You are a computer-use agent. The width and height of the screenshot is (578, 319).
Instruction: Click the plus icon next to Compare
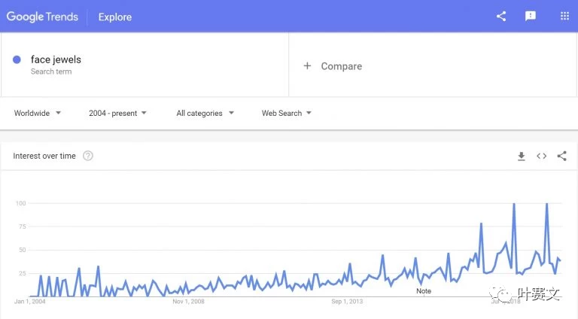[307, 66]
